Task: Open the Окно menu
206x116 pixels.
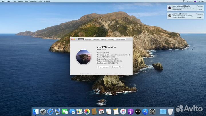Action: click(40, 1)
